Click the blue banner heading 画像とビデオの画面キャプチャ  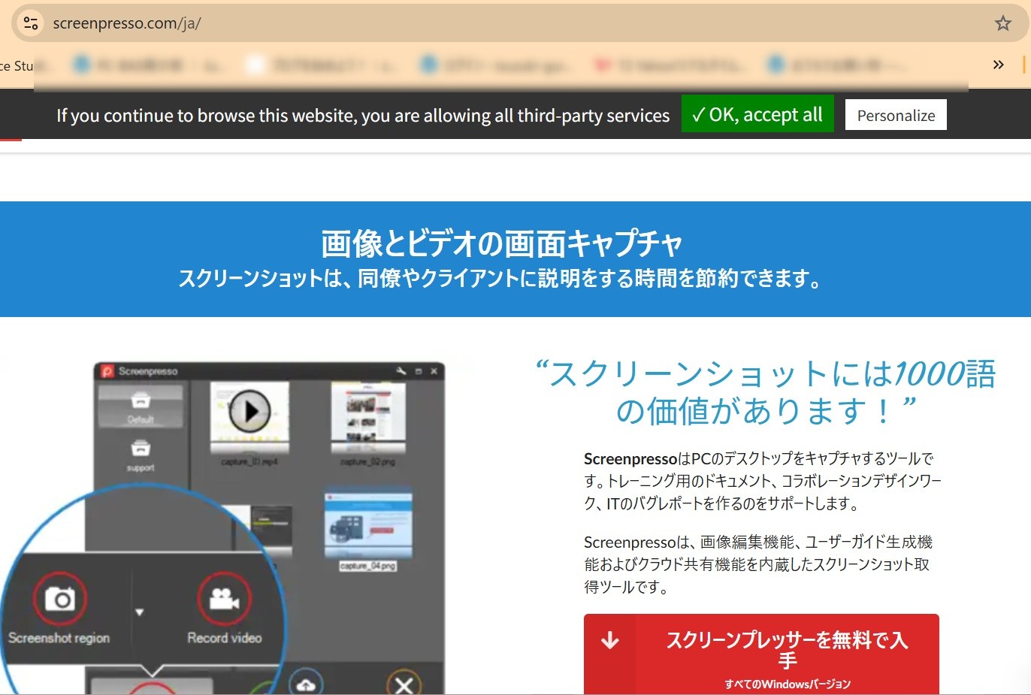(502, 243)
